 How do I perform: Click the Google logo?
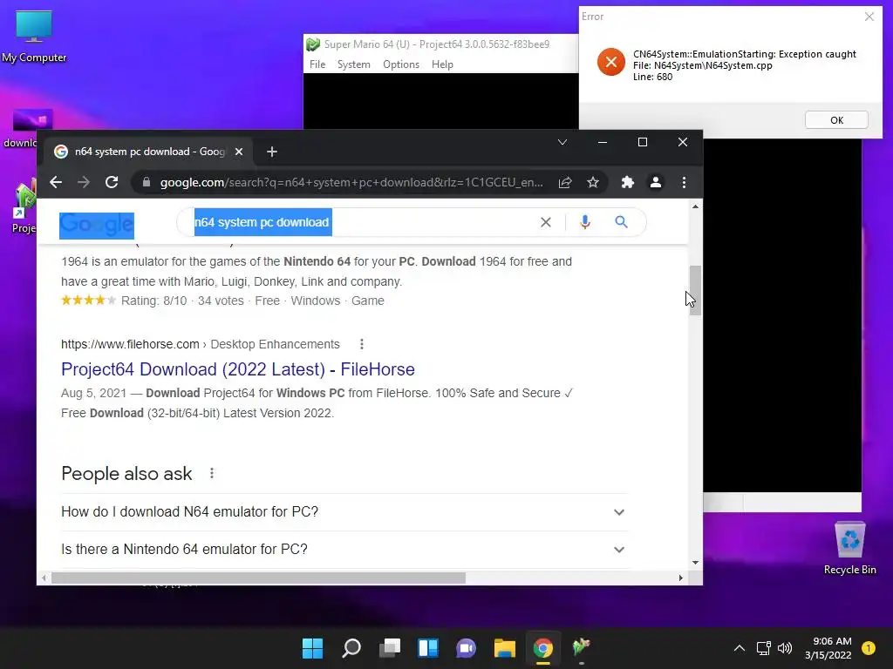coord(97,226)
